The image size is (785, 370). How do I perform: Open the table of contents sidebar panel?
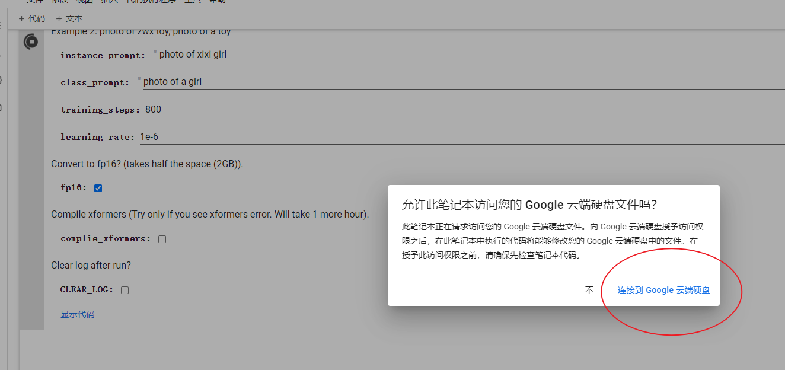coord(2,27)
